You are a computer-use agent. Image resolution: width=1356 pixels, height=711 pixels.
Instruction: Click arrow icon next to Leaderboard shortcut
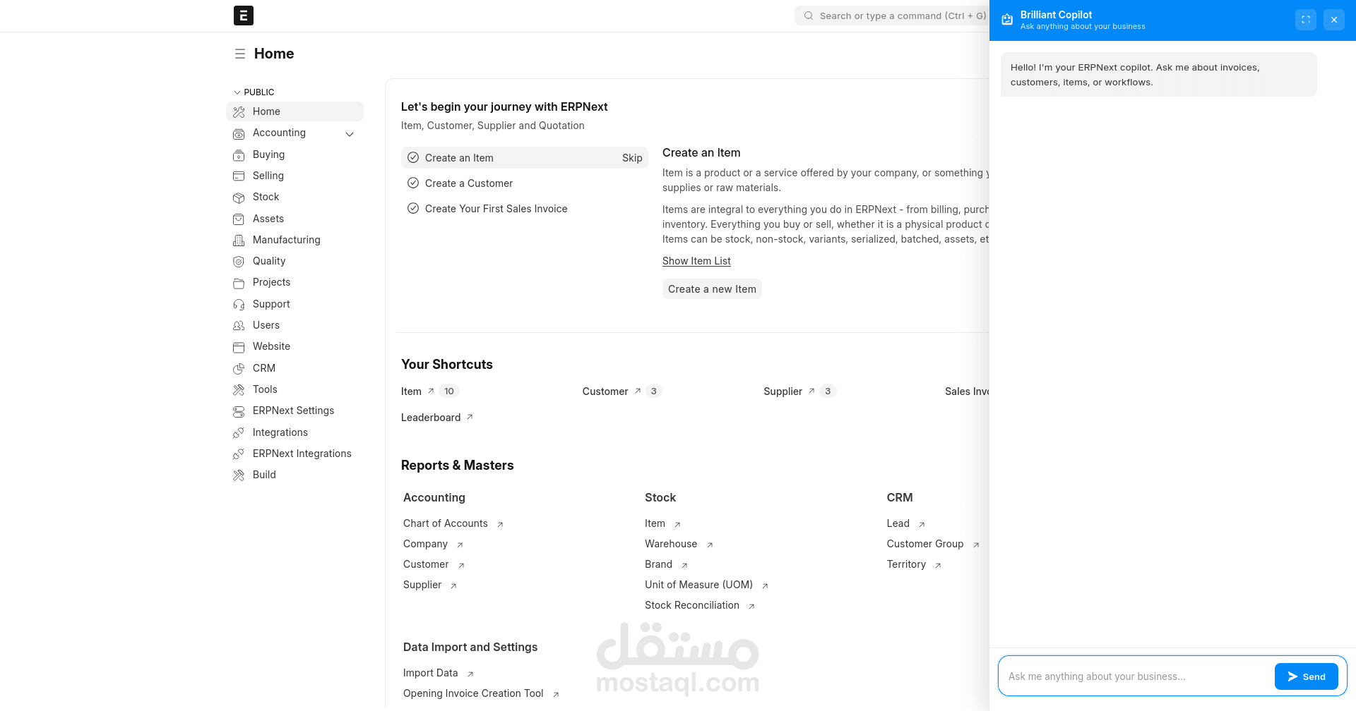pos(470,417)
